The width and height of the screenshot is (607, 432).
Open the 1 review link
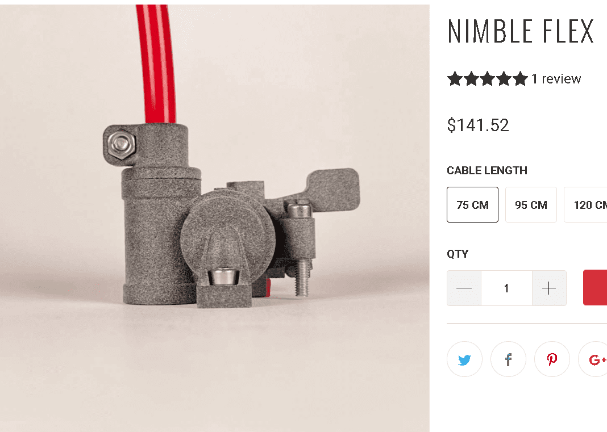point(556,79)
